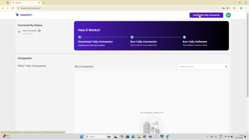Viewport: 249px width, 140px height.
Task: Close the Vouchrit tab
Action: point(39,3)
